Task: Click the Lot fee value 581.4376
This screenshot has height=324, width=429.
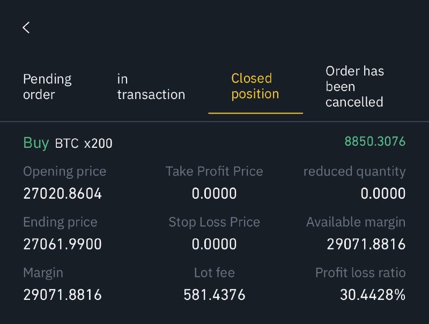Action: tap(214, 295)
